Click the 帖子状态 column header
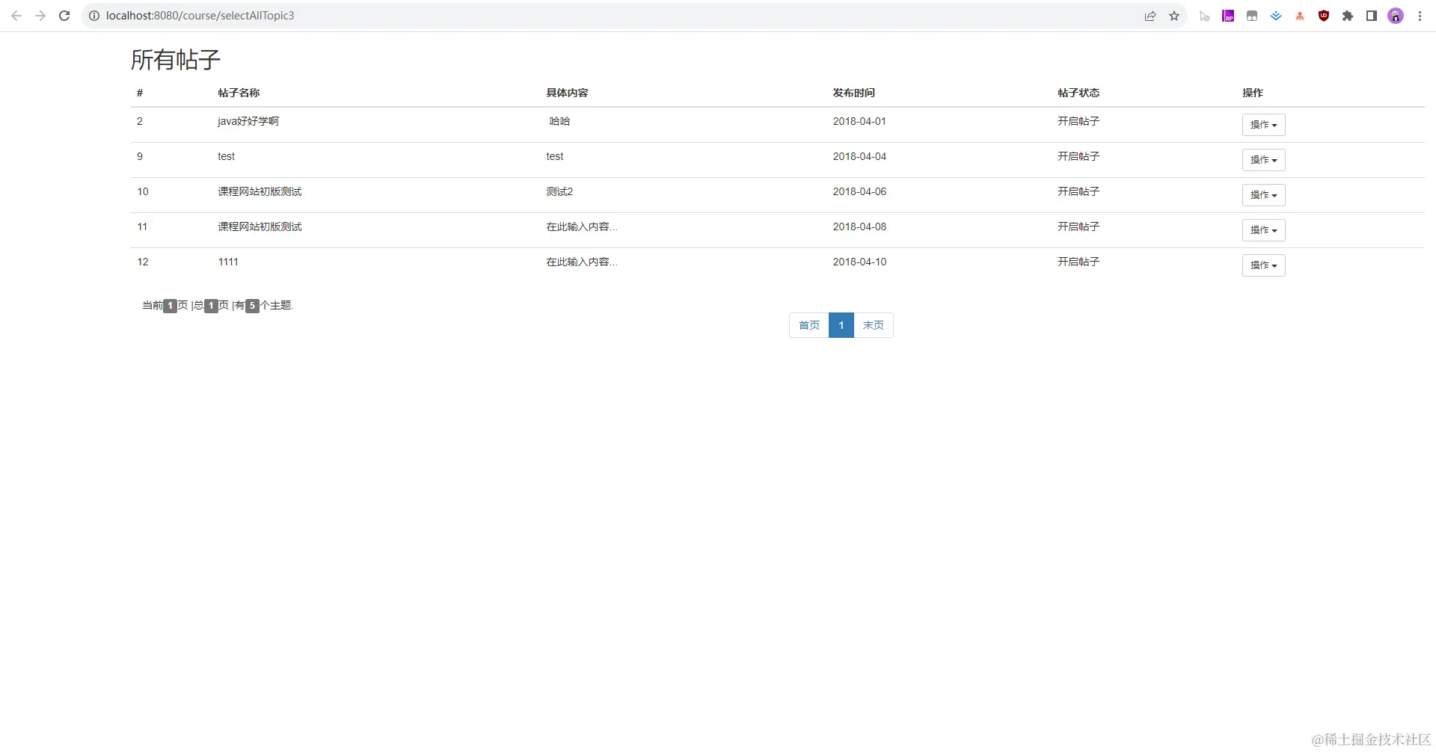This screenshot has height=752, width=1436. click(x=1078, y=93)
